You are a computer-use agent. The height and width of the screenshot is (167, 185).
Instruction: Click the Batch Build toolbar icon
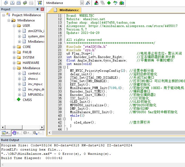tap(25, 3)
